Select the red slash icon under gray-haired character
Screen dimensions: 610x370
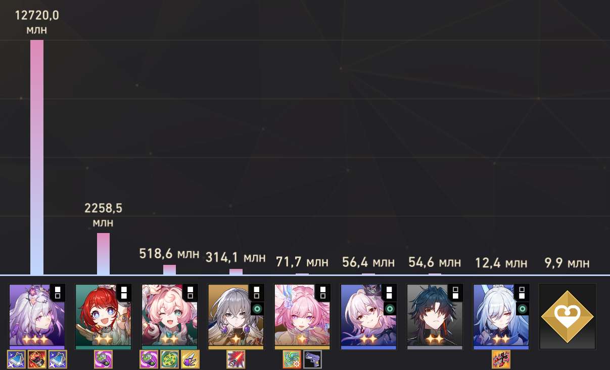[236, 359]
